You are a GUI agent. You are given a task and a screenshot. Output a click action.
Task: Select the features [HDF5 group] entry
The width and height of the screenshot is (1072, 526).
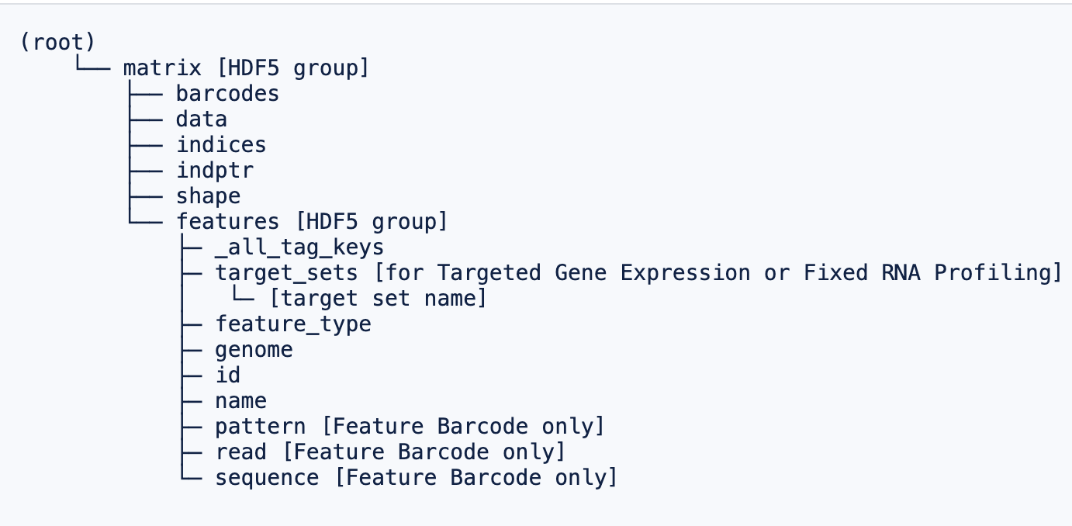312,221
